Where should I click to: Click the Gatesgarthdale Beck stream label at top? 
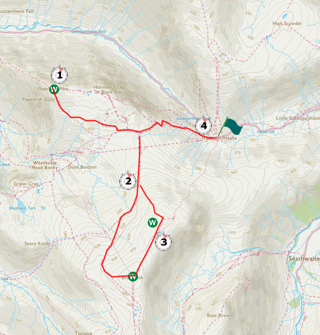[89, 31]
